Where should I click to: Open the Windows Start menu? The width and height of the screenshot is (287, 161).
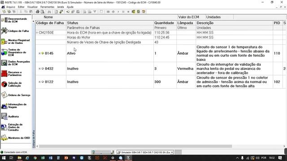pos(4,158)
